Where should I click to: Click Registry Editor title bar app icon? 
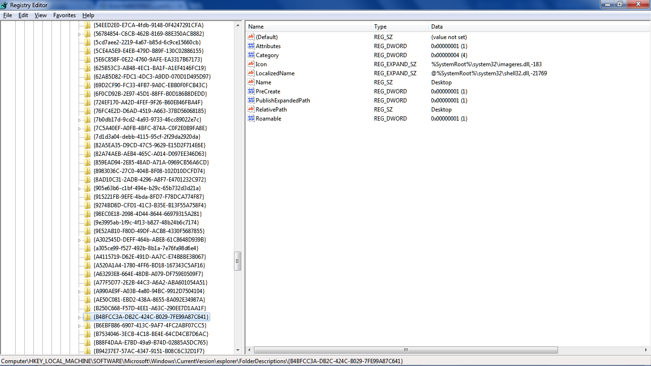pyautogui.click(x=4, y=4)
